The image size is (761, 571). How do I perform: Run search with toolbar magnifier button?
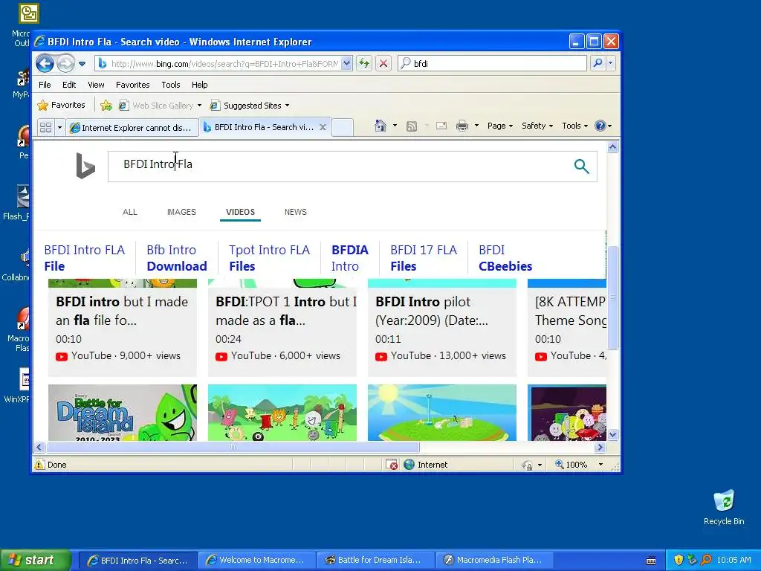(598, 63)
